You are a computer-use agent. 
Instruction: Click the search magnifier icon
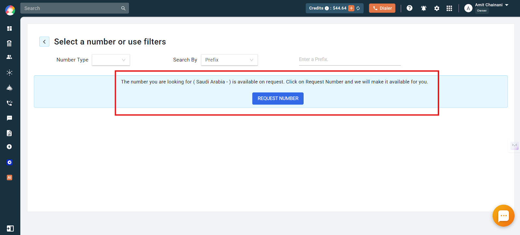tap(123, 8)
